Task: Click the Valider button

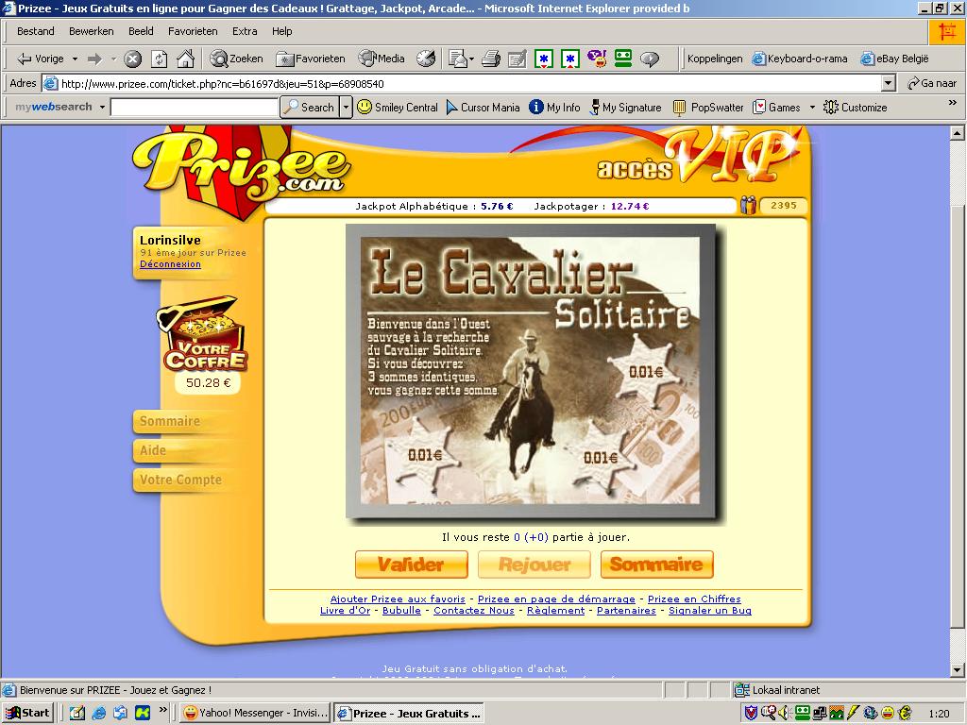Action: (411, 565)
